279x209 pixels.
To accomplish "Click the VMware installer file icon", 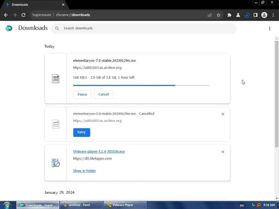I will pyautogui.click(x=56, y=163).
